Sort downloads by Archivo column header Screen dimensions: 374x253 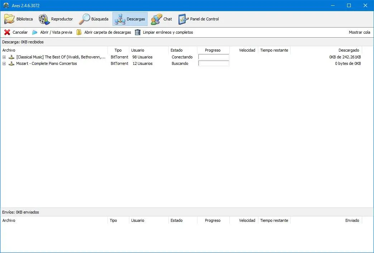(x=54, y=50)
